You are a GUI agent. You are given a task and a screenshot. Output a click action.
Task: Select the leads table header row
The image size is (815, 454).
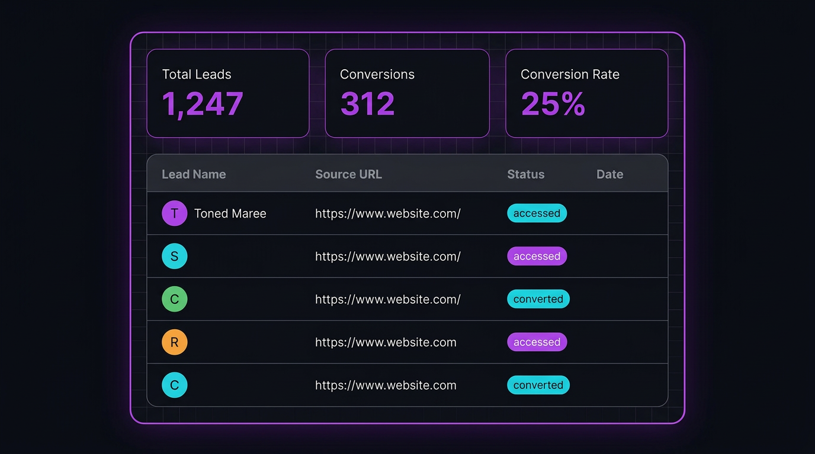click(x=407, y=174)
